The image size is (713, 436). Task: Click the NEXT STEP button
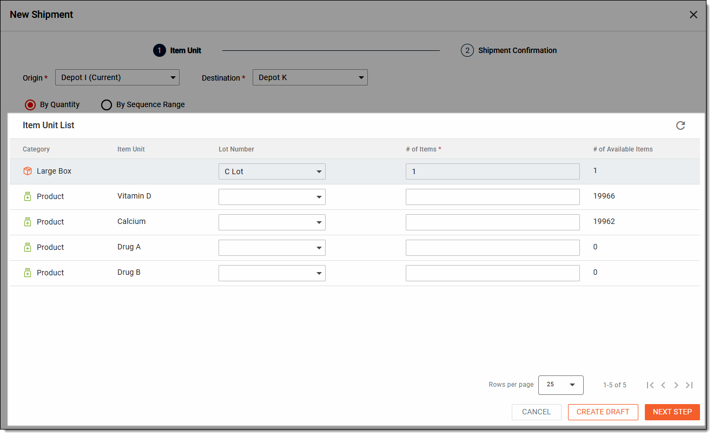point(672,412)
